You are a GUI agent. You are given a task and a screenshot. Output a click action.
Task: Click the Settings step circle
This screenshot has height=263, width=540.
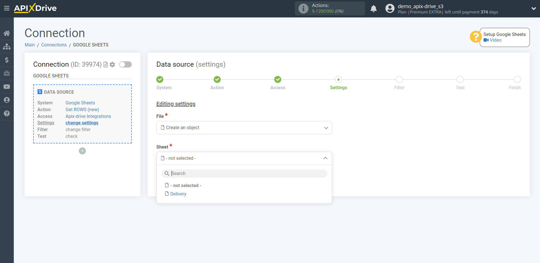pos(338,80)
